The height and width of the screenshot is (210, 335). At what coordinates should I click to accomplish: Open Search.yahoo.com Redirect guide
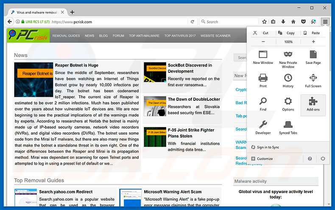[x=66, y=192]
